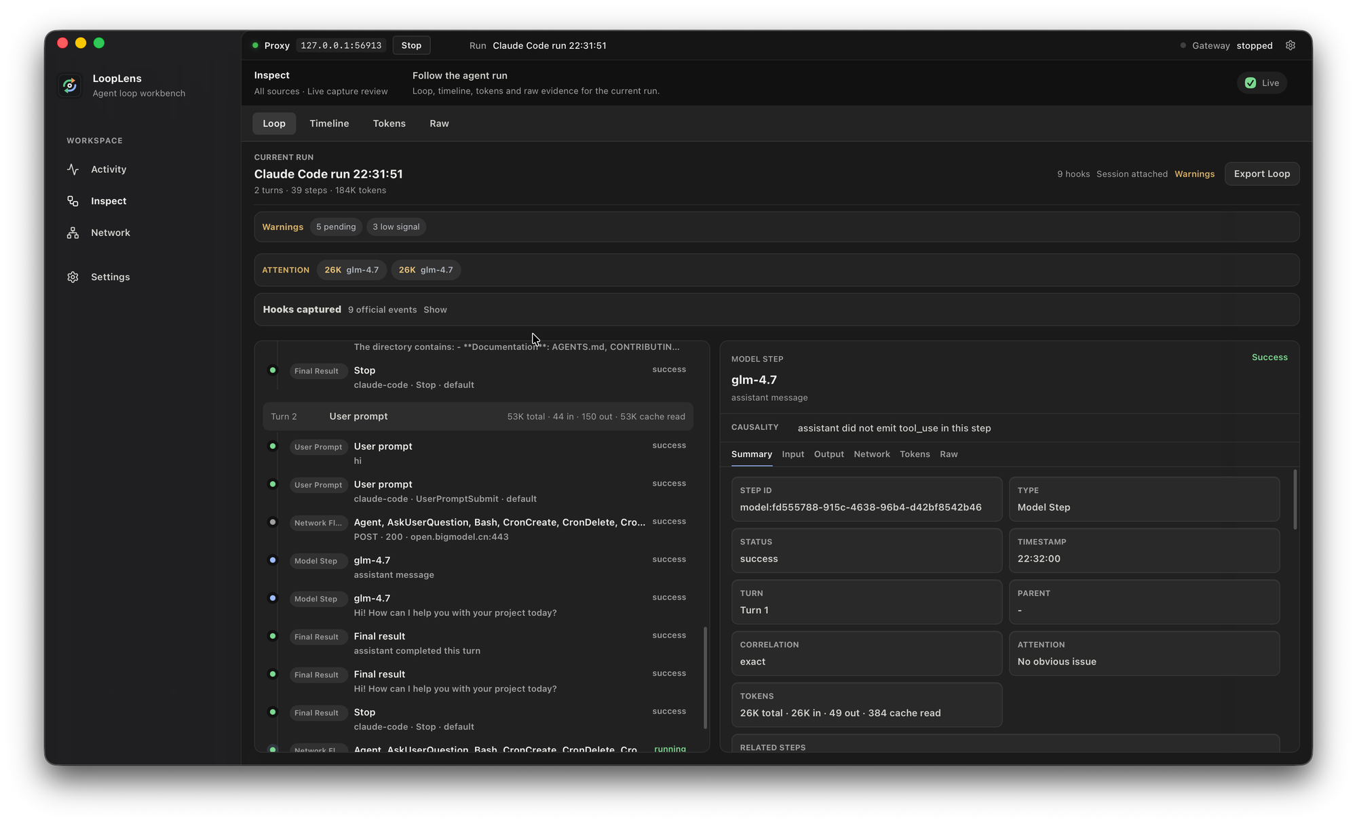Open the Input tab in step details
The image size is (1357, 824).
pyautogui.click(x=792, y=454)
